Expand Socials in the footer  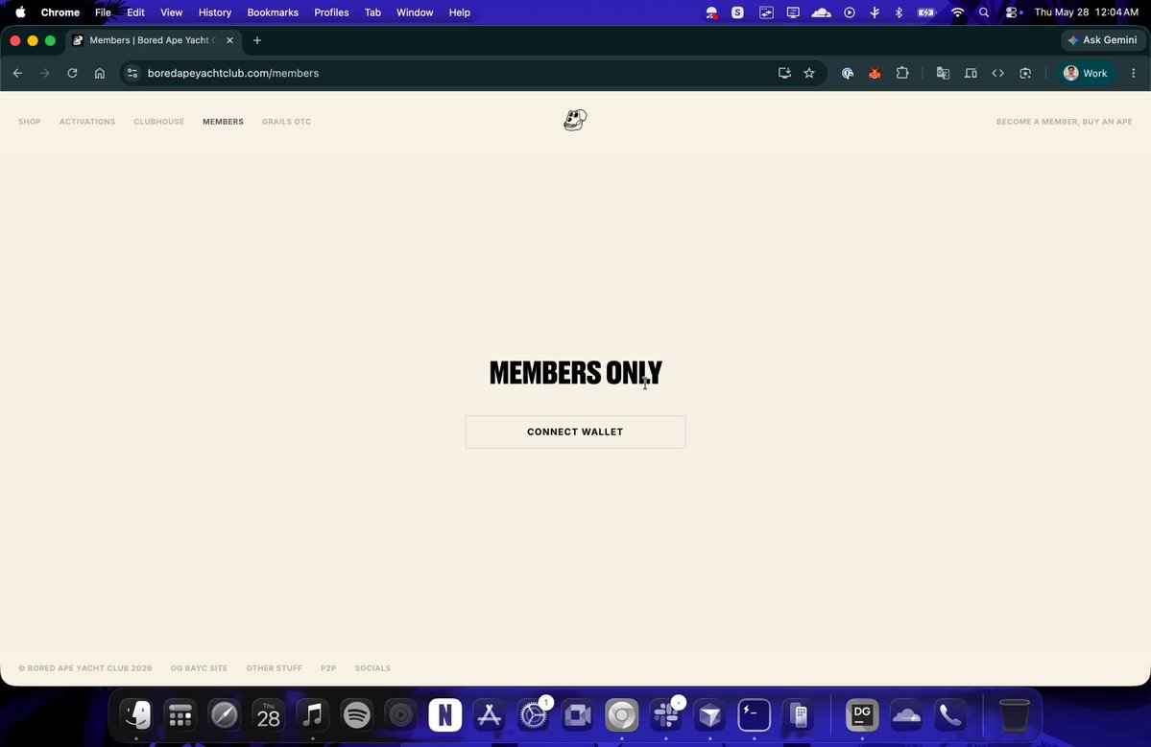[x=372, y=668]
